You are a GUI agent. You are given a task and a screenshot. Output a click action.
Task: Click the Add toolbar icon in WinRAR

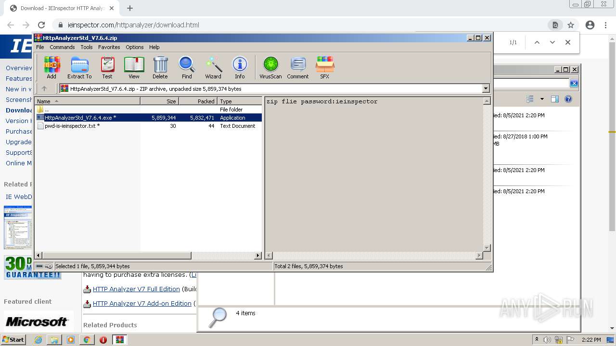coord(51,67)
